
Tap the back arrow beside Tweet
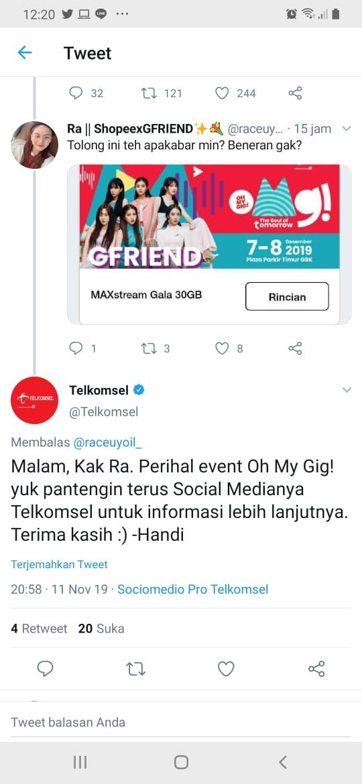coord(25,52)
